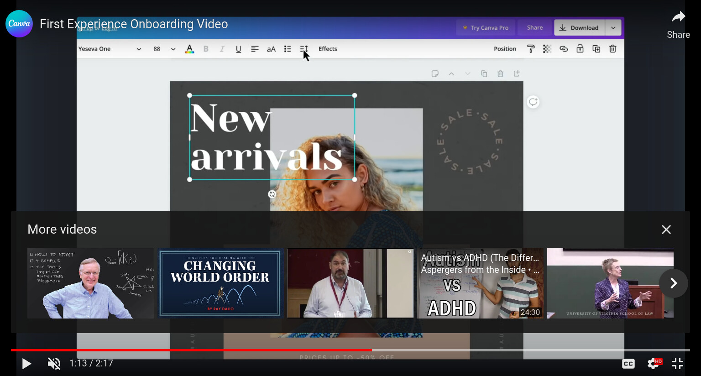This screenshot has width=701, height=376.
Task: Select the copy style paint roller
Action: coord(531,49)
